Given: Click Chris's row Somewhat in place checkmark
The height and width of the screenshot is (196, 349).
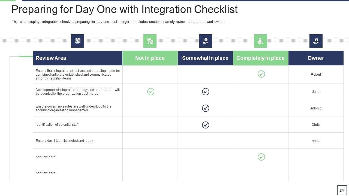Looking at the screenshot, I should [x=206, y=125].
